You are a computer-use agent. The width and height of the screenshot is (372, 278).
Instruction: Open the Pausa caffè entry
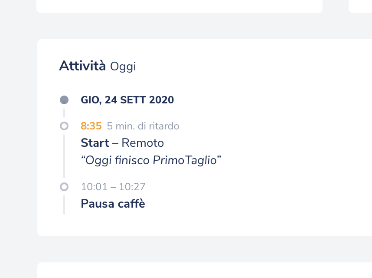(113, 204)
